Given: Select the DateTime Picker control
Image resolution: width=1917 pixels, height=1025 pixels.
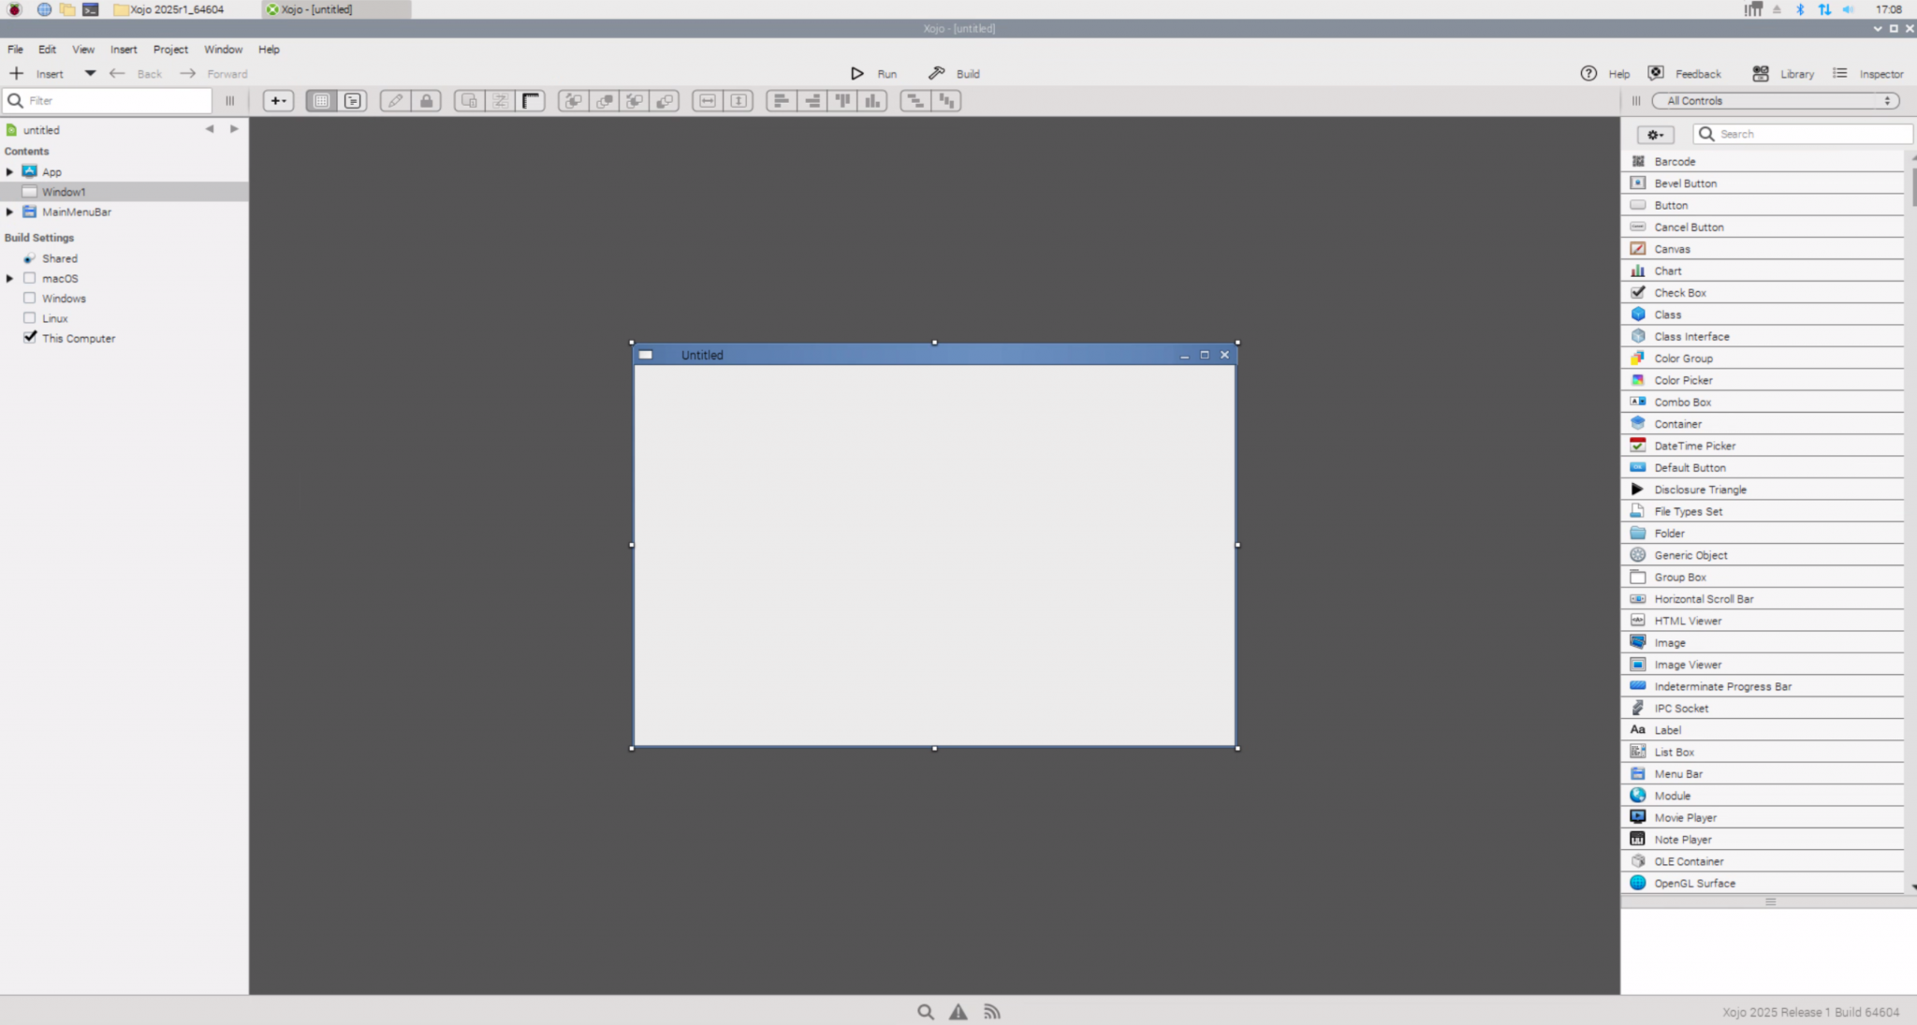Looking at the screenshot, I should pyautogui.click(x=1694, y=446).
